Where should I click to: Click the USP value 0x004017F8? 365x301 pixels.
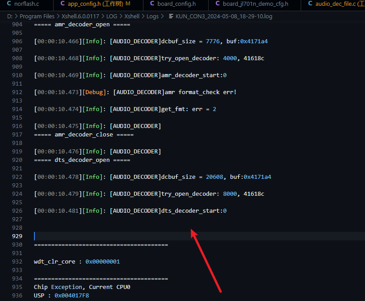(71, 295)
